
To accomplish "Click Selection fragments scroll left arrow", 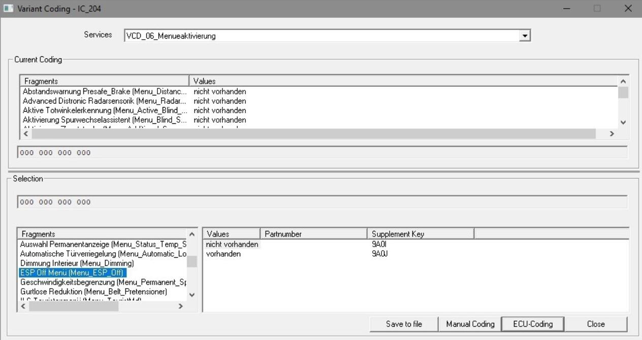I will click(x=23, y=306).
